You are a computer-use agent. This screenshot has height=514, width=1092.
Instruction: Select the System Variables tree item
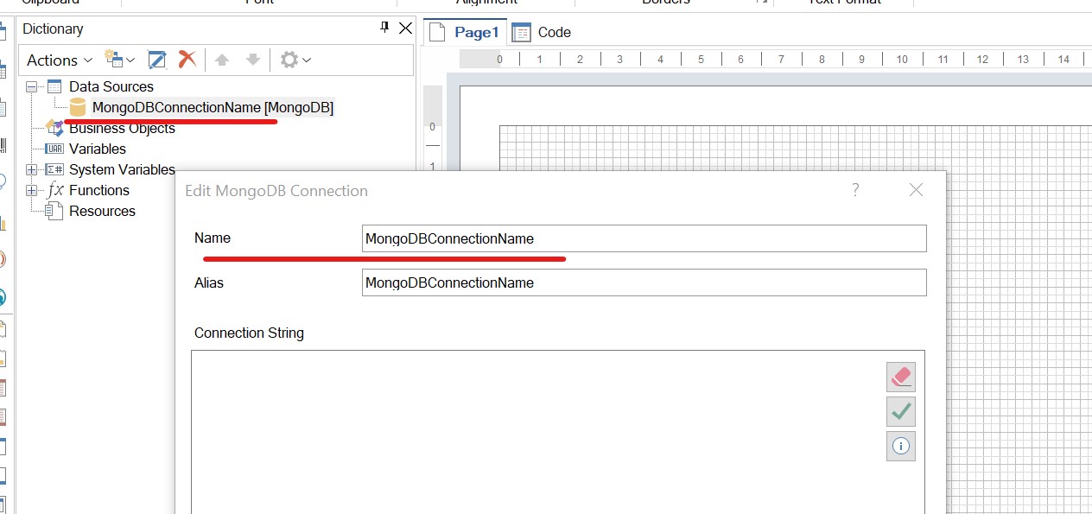pos(122,169)
